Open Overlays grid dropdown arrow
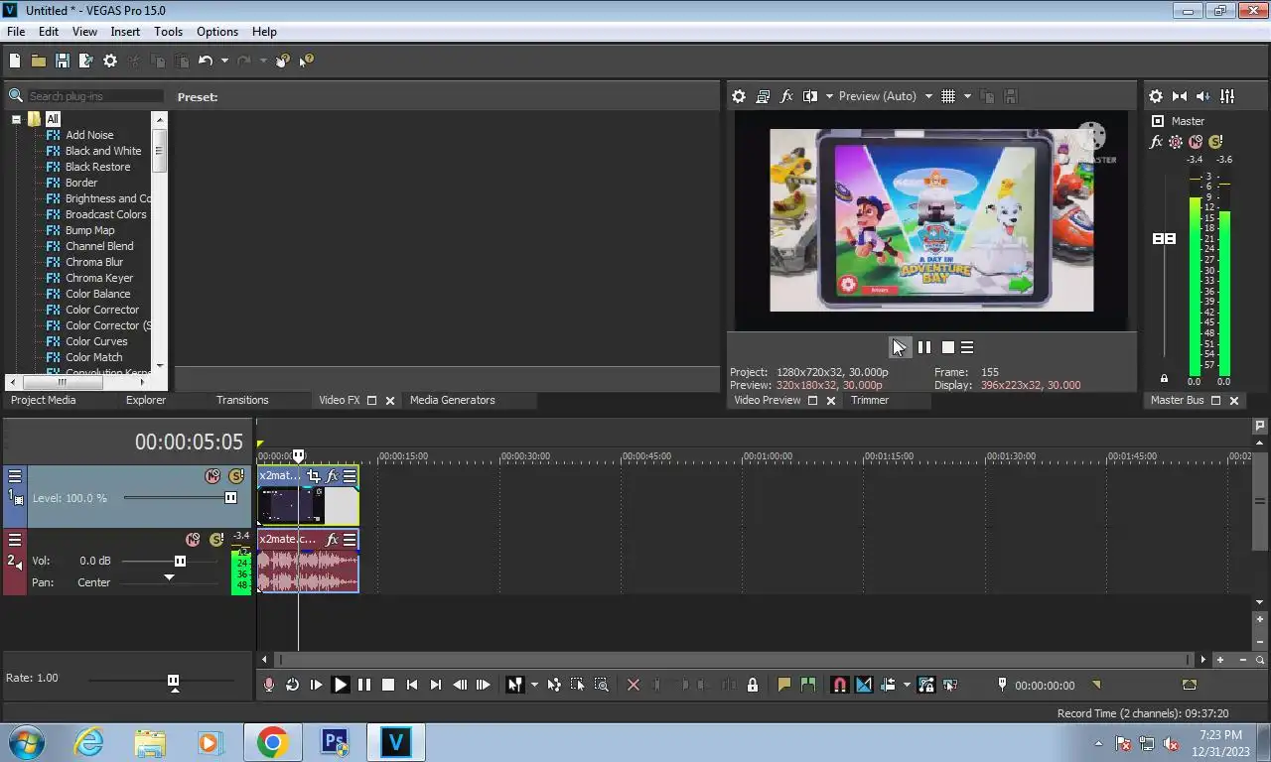 coord(967,96)
